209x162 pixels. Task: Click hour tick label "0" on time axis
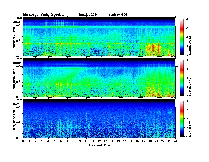pos(23,141)
